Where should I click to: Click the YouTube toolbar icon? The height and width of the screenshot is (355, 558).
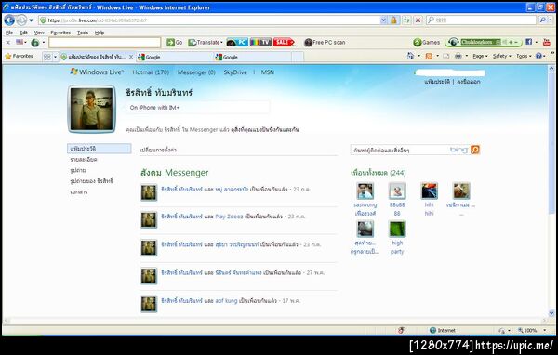547,42
